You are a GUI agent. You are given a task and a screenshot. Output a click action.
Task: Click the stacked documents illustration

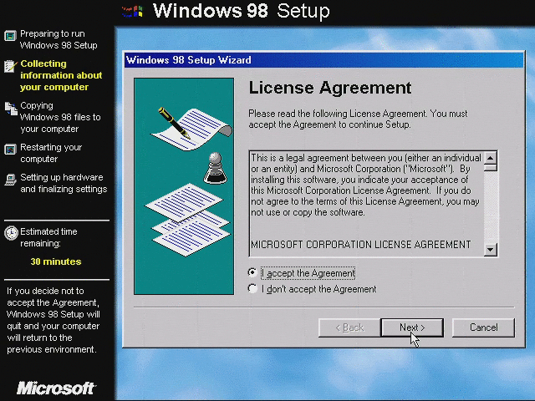tap(187, 220)
